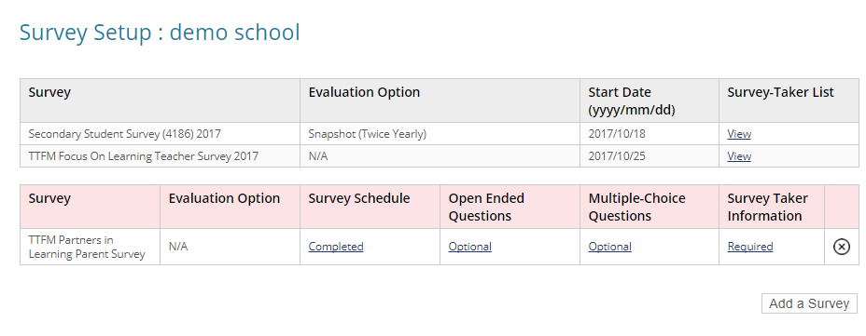Click the Survey Schedule column header

370,207
